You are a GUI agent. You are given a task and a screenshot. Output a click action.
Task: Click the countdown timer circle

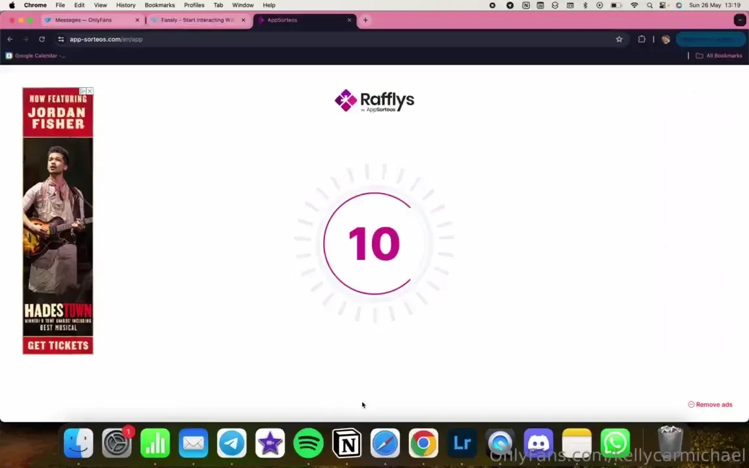[x=374, y=243]
